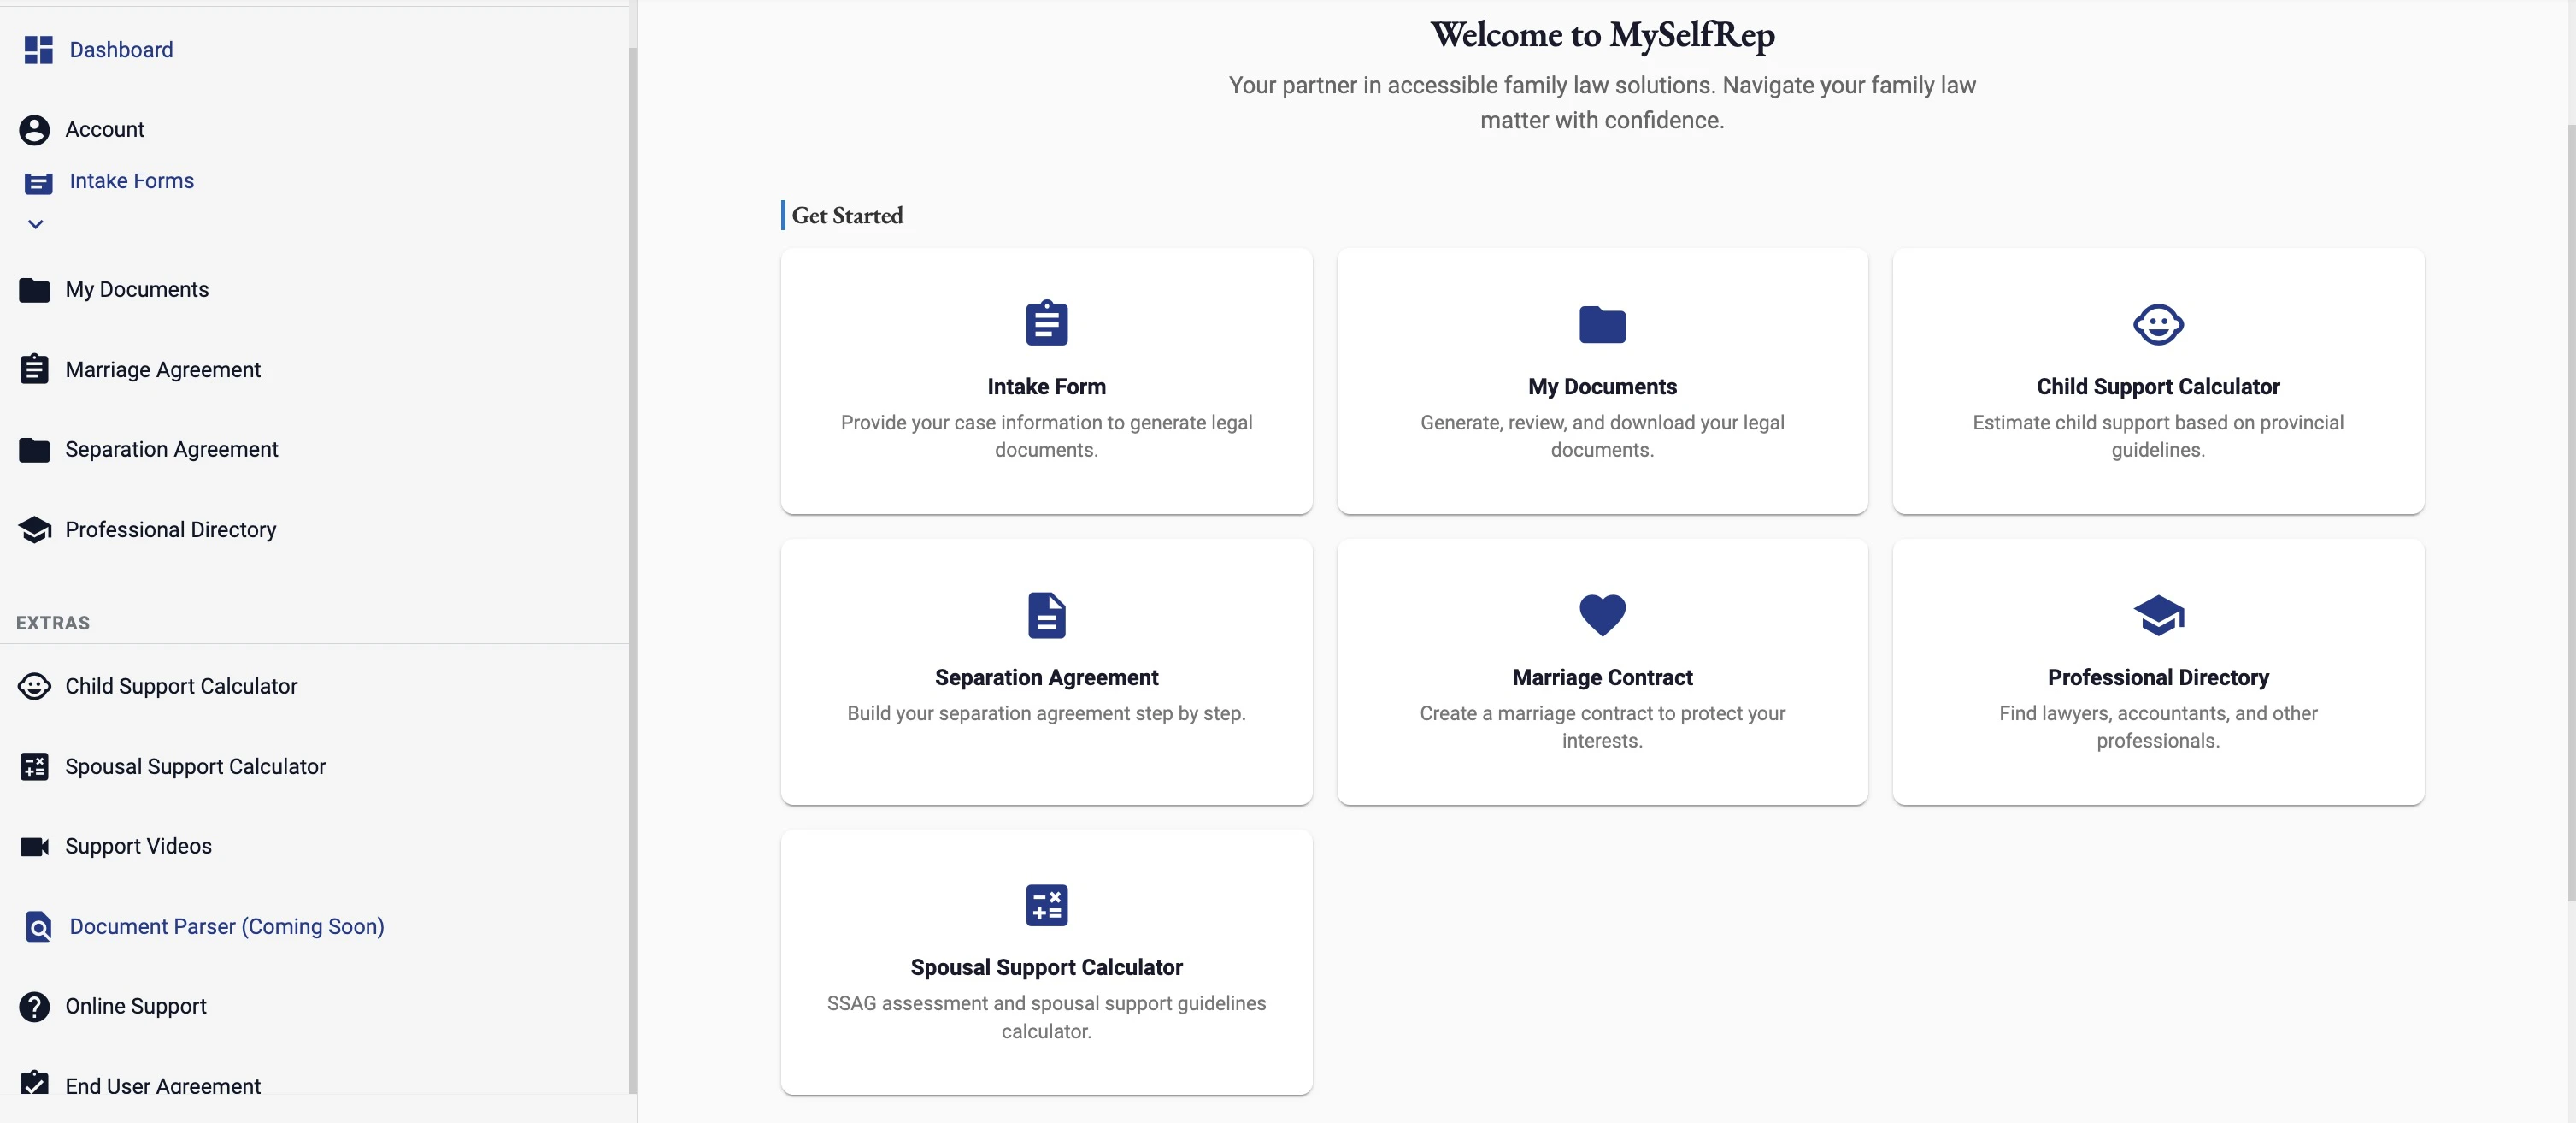Click the Intake Forms icon in sidebar
The image size is (2576, 1123).
38,182
